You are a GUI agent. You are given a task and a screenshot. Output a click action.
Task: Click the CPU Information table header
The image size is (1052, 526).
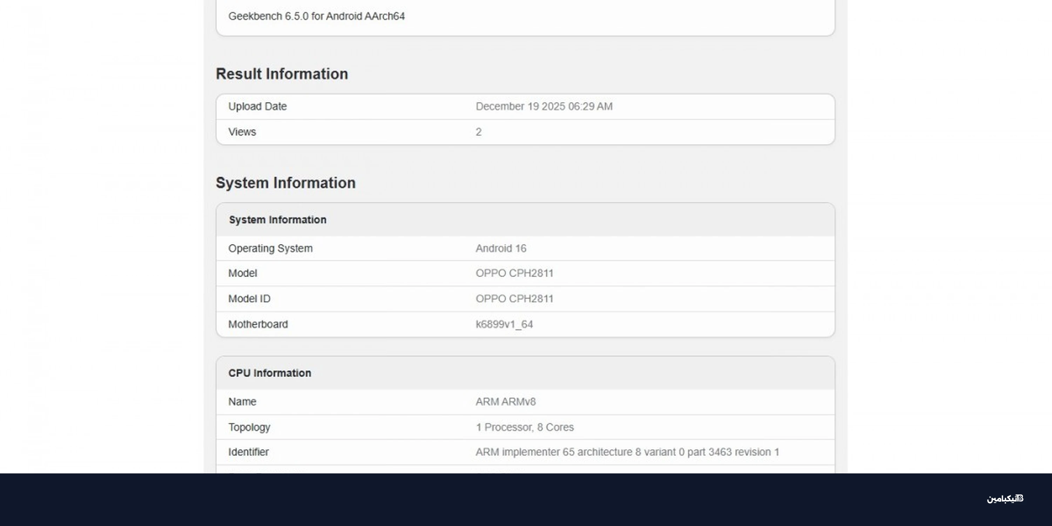click(x=270, y=373)
